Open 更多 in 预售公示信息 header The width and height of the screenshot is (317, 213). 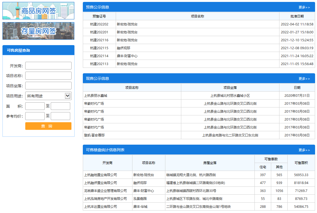tap(304, 7)
